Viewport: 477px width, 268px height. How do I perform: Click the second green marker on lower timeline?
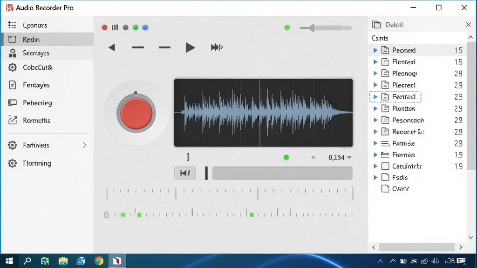[139, 215]
